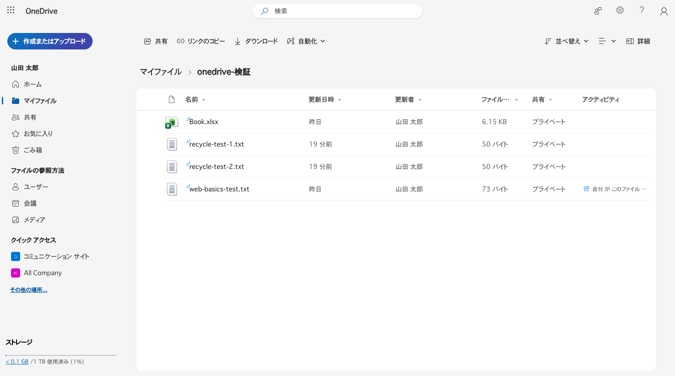Click the Book.xlsx Excel file icon
This screenshot has height=376, width=675.
(x=172, y=122)
